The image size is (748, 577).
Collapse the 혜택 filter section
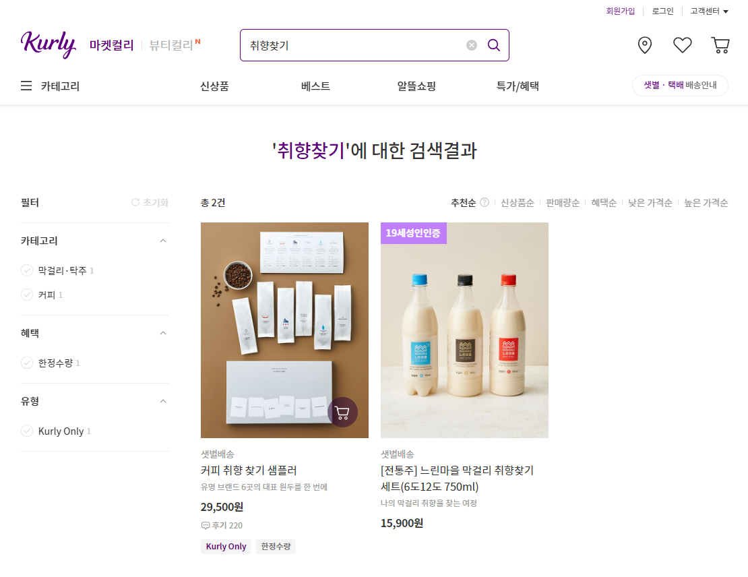[x=162, y=332]
